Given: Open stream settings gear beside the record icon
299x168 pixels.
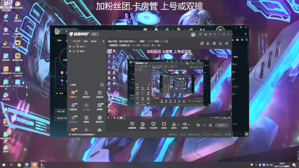Looking at the screenshot, I should coord(210,125).
